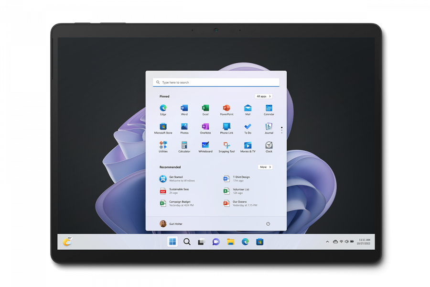Launch the PowerPoint pinned app
This screenshot has width=430, height=287.
(226, 109)
